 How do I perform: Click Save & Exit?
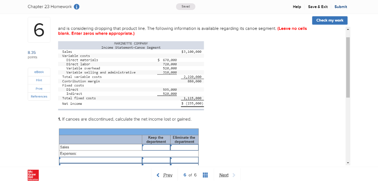(x=317, y=7)
